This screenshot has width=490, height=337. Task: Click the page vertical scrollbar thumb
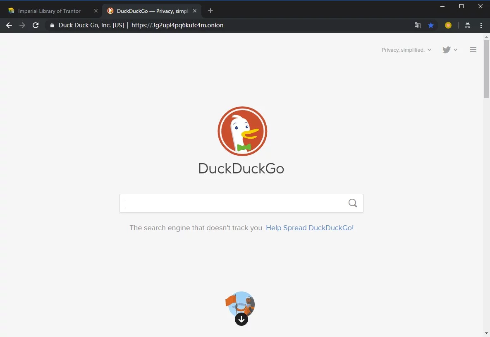(486, 69)
